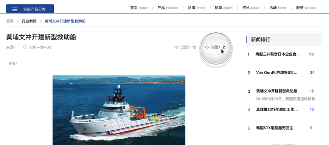This screenshot has width=329, height=145.
Task: Go to 首页 Home menu
Action: 139,8
